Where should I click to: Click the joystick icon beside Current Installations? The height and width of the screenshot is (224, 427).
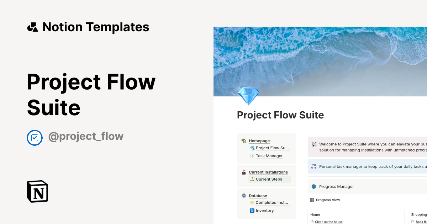coord(244,172)
